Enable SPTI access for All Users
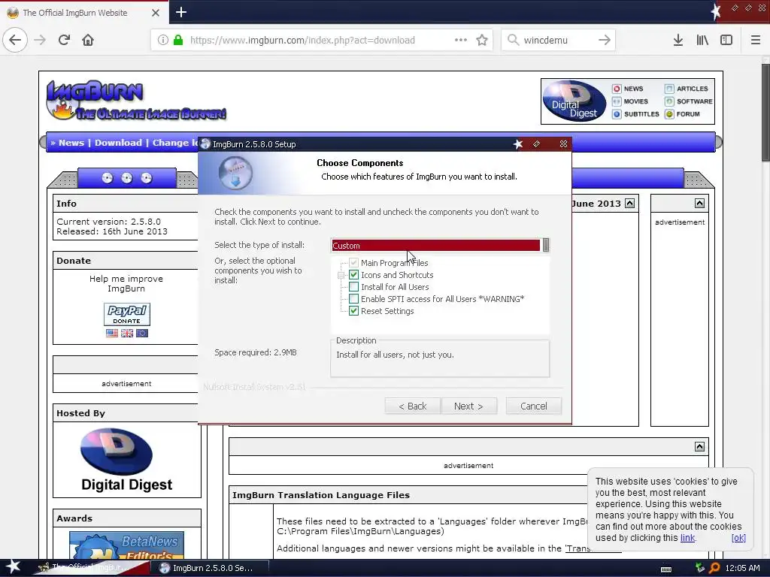The width and height of the screenshot is (770, 577). click(353, 299)
